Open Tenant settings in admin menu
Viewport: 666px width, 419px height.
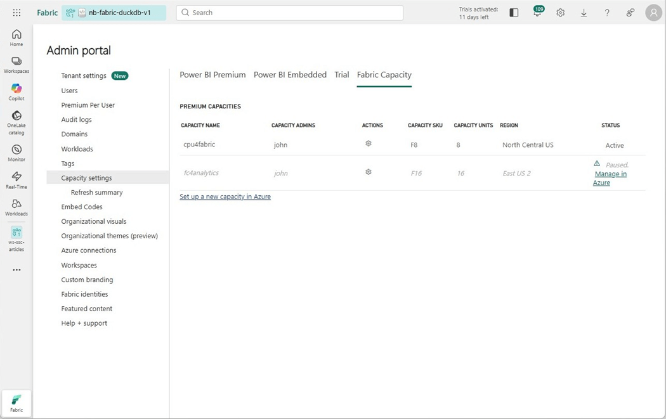coord(84,75)
